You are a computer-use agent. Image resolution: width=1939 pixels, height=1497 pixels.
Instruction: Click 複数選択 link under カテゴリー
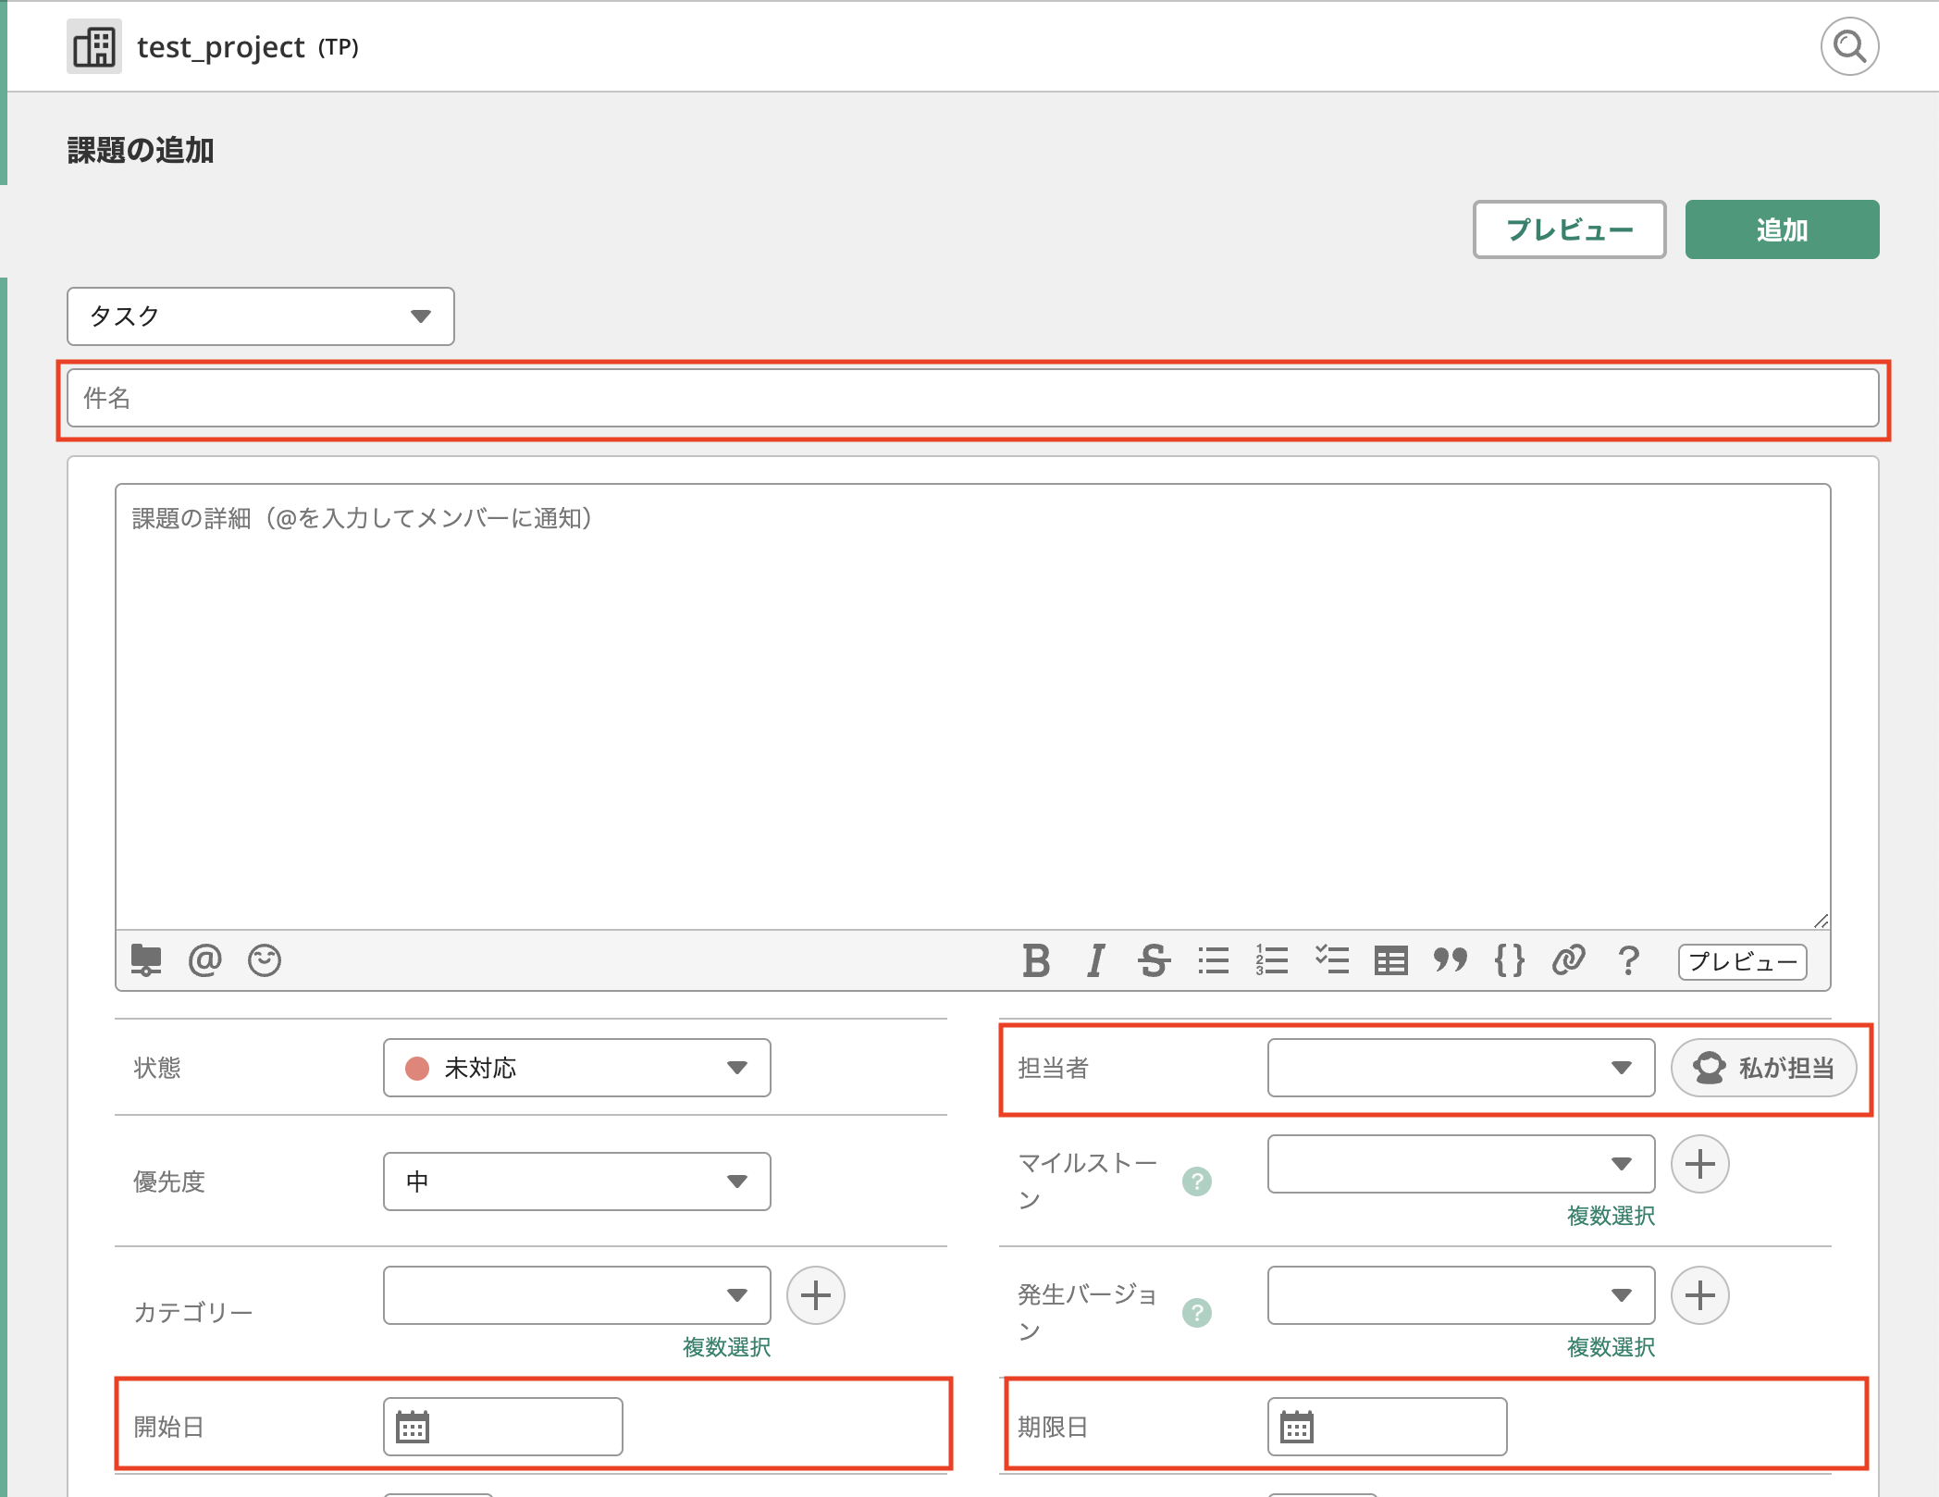(x=726, y=1347)
